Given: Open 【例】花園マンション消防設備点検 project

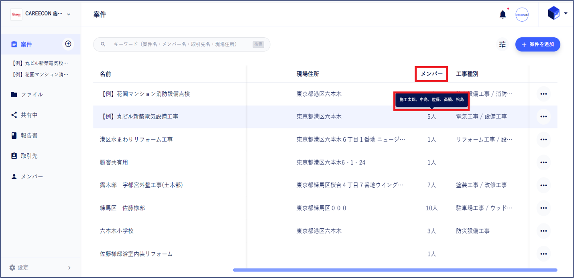Looking at the screenshot, I should coord(145,94).
